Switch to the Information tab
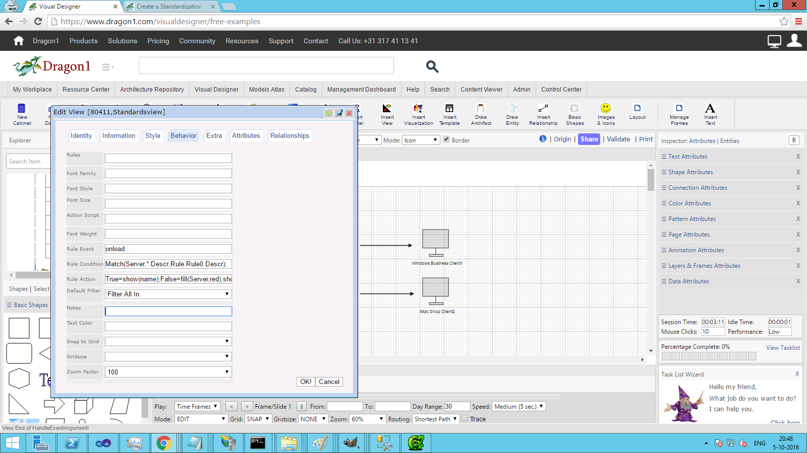 (x=119, y=136)
